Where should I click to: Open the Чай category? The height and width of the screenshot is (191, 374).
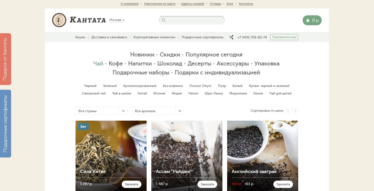pos(98,64)
